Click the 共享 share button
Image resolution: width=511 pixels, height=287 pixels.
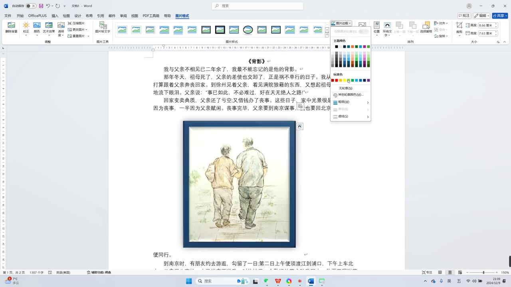click(x=500, y=16)
